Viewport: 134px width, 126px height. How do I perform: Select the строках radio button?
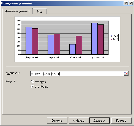(x=32, y=82)
